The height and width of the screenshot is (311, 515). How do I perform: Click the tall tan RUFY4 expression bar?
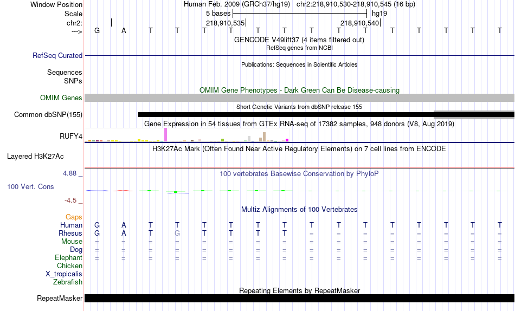tap(265, 137)
